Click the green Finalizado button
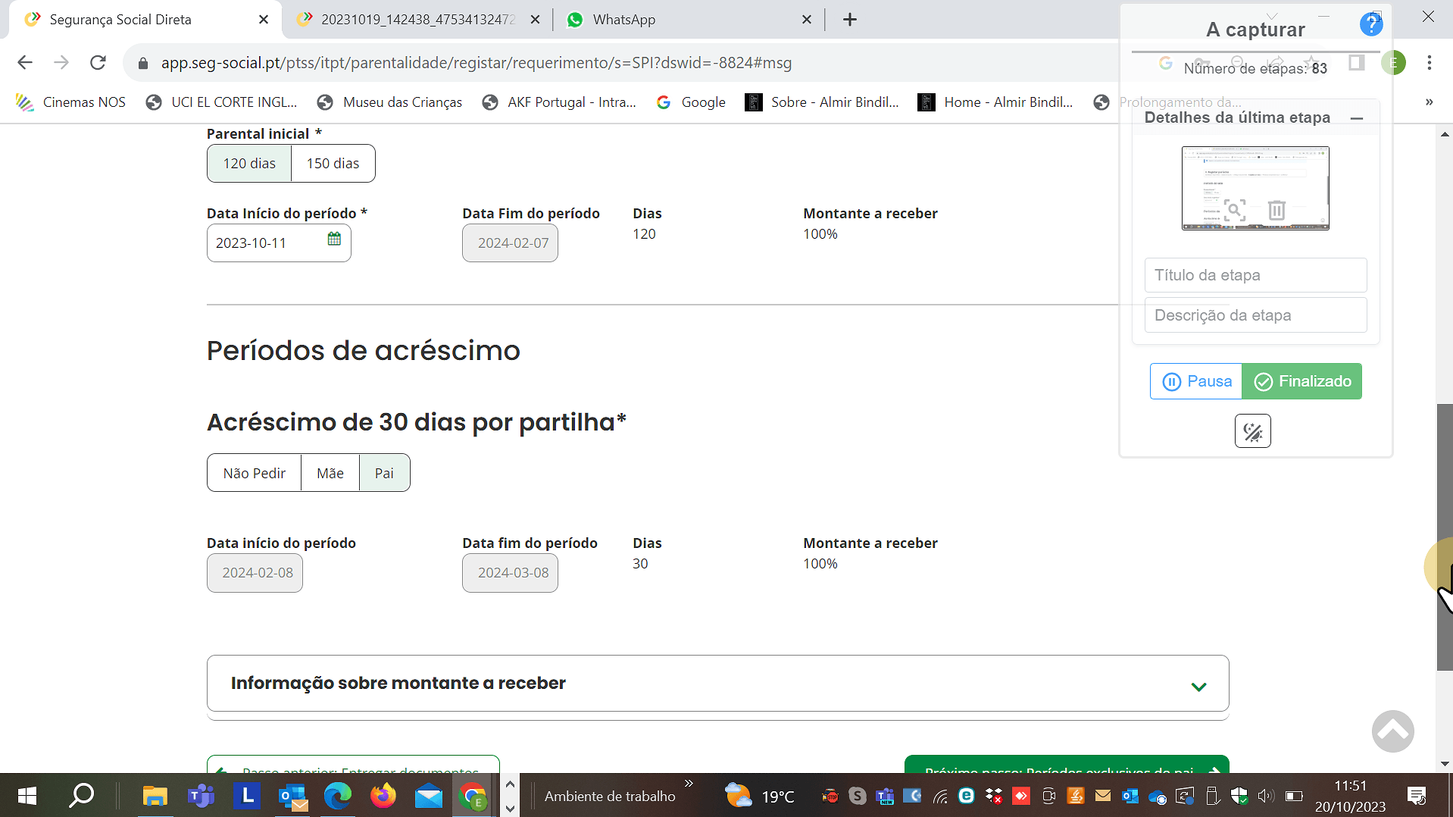Screen dimensions: 1453x817 point(1301,381)
